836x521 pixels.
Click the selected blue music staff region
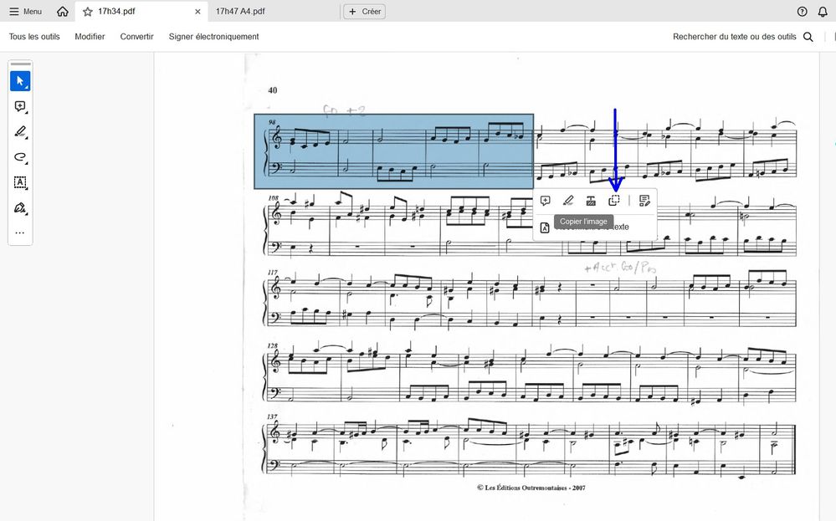tap(394, 151)
